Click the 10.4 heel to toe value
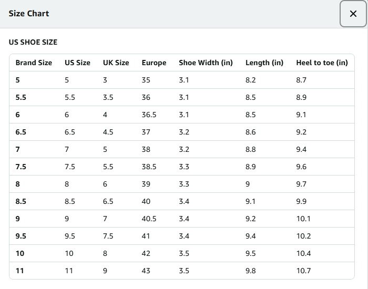 pos(303,253)
